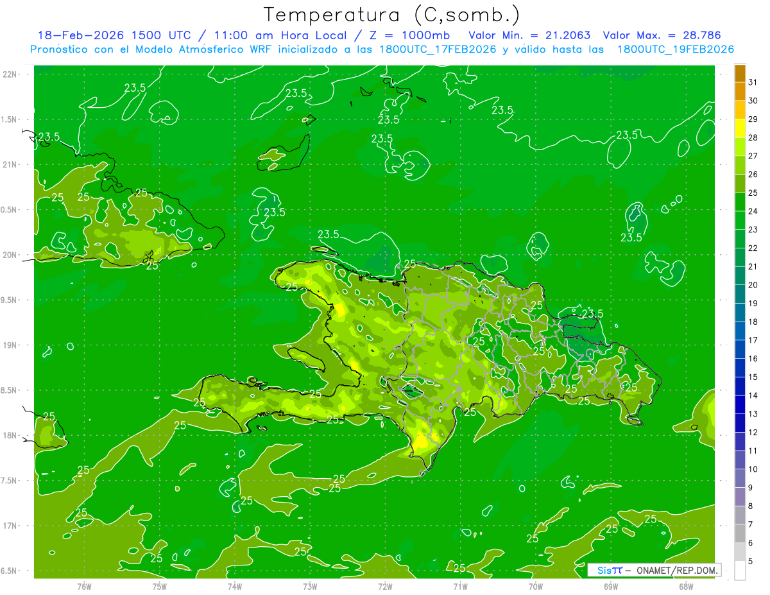Click the "72W" longitude axis label
The height and width of the screenshot is (595, 770).
(x=385, y=586)
